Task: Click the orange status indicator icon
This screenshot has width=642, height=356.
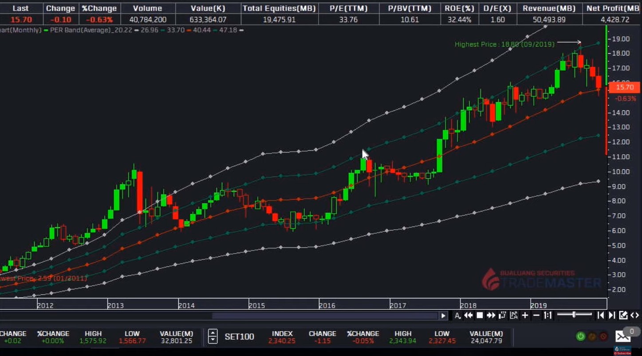Action: [592, 336]
